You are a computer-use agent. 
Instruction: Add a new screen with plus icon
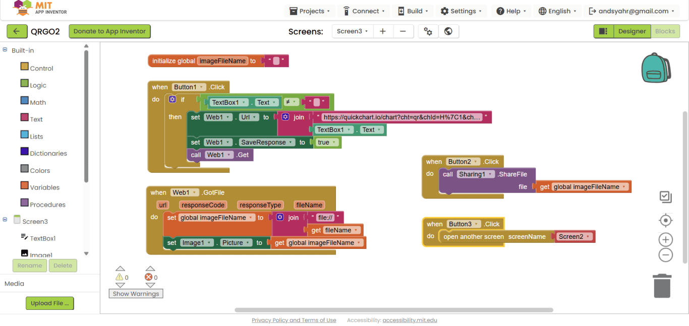coord(383,31)
